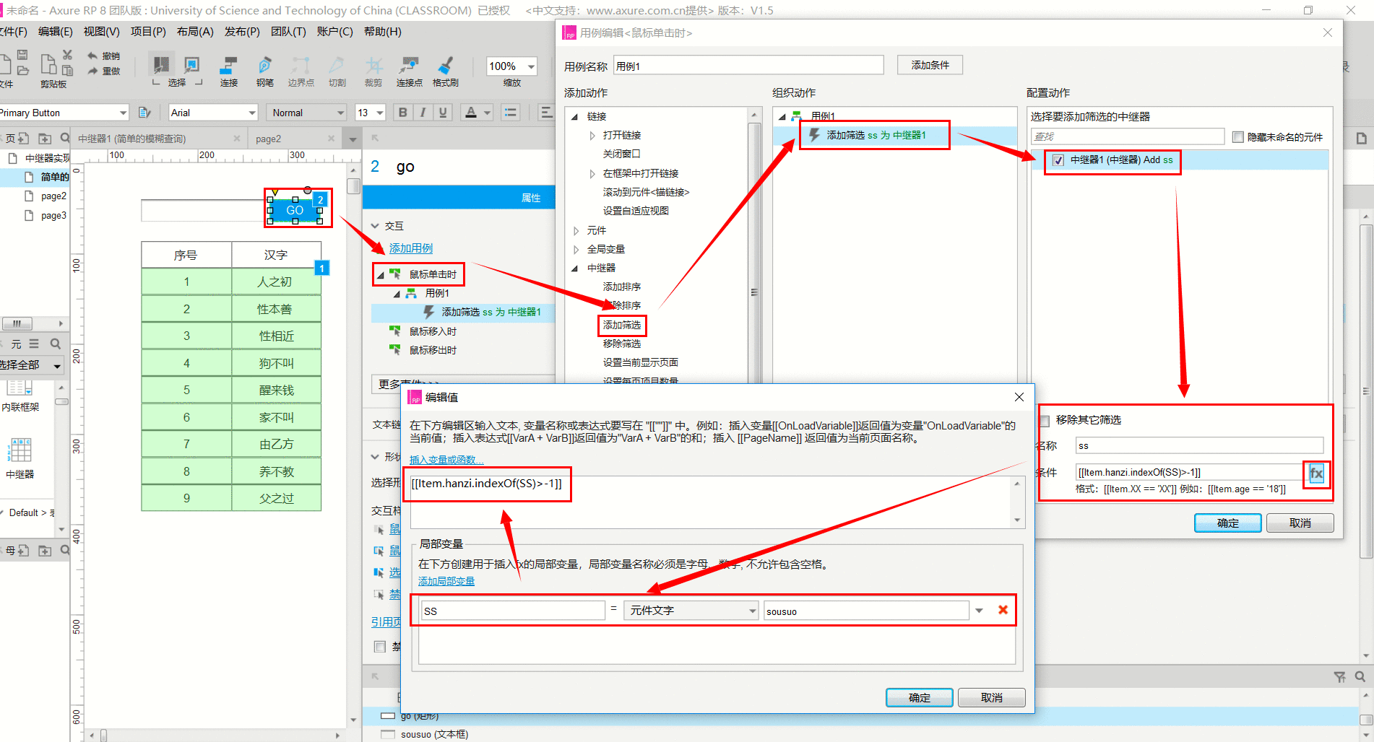Image resolution: width=1374 pixels, height=742 pixels.
Task: Click the 裁剪 crop tool
Action: 373,71
